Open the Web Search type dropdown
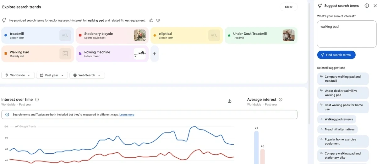Viewport: 377px width, 164px height. [x=87, y=75]
